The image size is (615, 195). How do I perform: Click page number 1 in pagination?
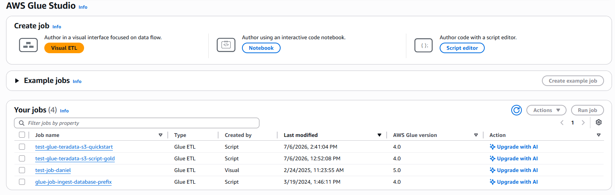pos(573,123)
